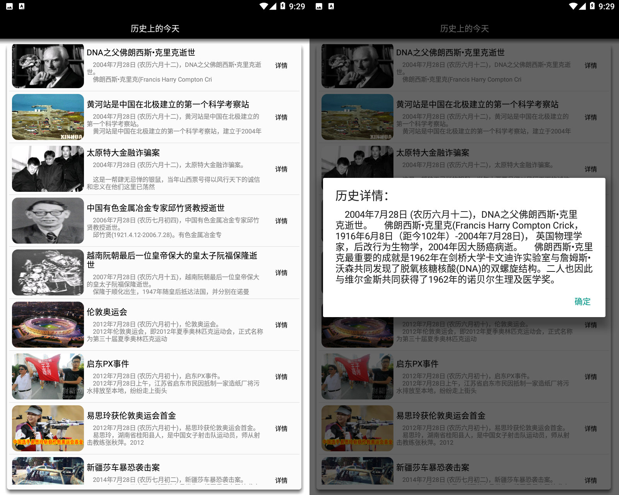Open 详情 for 新疆莎车暴恐袭击案

pyautogui.click(x=281, y=481)
